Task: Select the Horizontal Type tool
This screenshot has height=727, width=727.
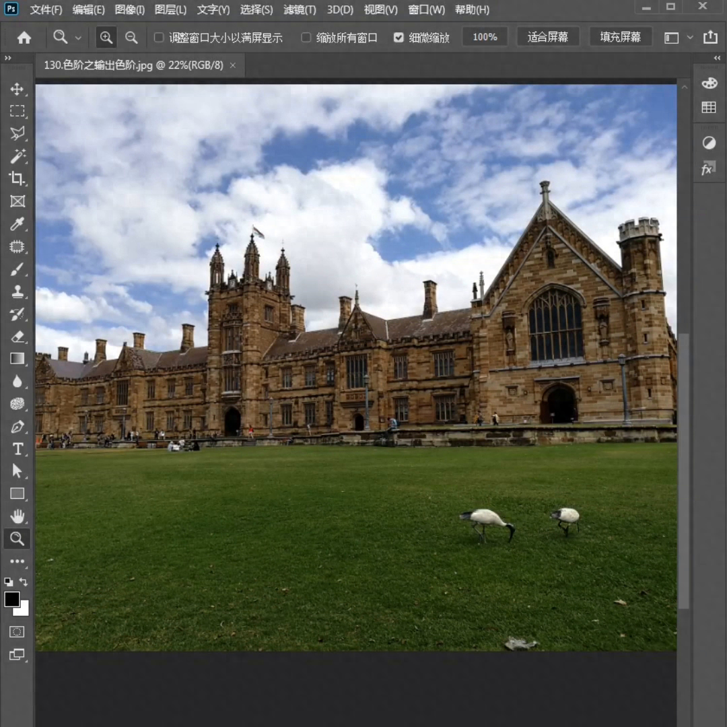Action: point(17,449)
